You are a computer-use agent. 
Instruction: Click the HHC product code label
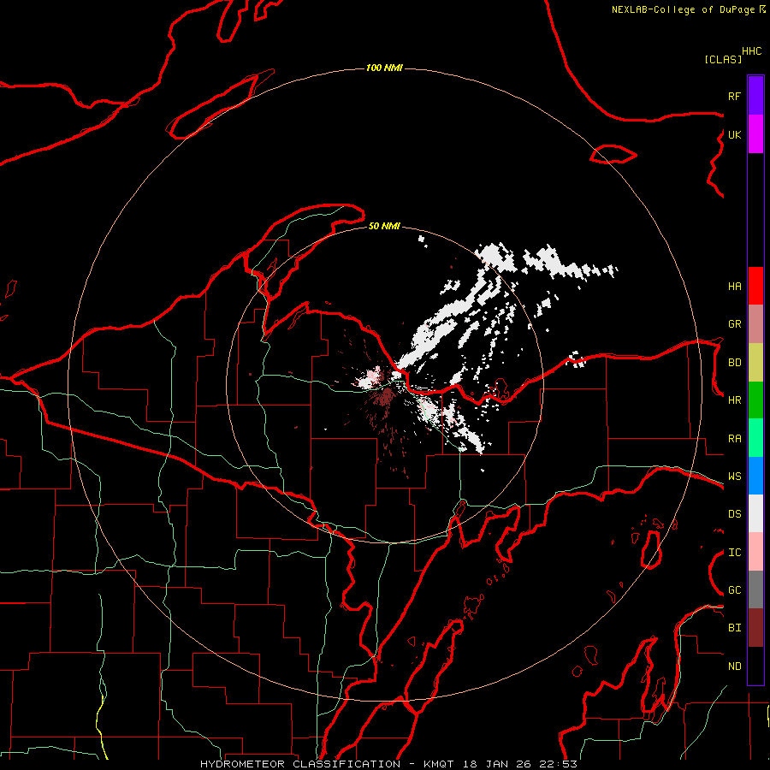click(752, 51)
